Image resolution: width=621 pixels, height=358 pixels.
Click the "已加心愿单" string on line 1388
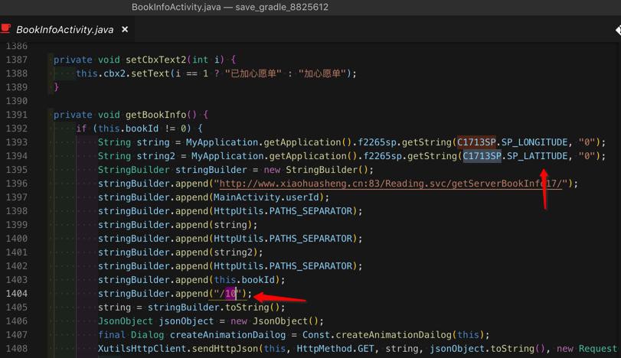[x=253, y=73]
